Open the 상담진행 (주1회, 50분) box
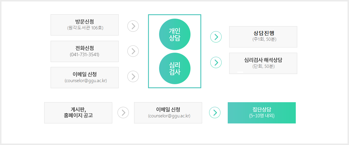The image size is (349, 145). pos(263,37)
